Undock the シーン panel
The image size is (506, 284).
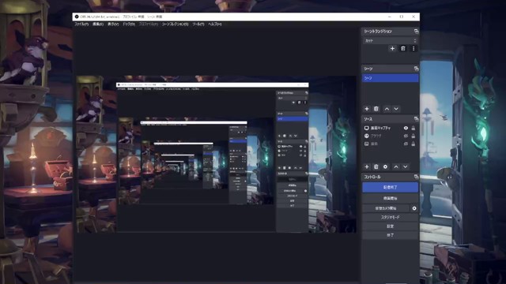[416, 69]
